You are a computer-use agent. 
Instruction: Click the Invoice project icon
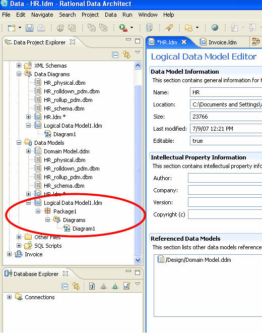(19, 254)
